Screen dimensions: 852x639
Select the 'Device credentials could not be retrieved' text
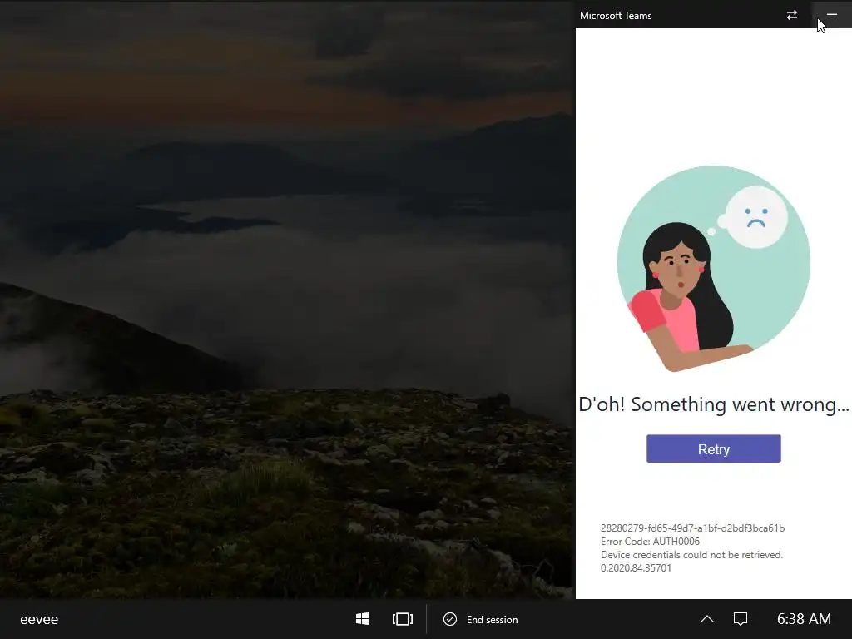[691, 555]
